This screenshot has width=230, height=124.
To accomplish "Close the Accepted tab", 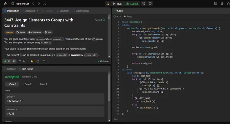I will tap(38, 11).
